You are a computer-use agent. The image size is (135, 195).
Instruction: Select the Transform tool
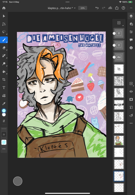click(x=4, y=24)
